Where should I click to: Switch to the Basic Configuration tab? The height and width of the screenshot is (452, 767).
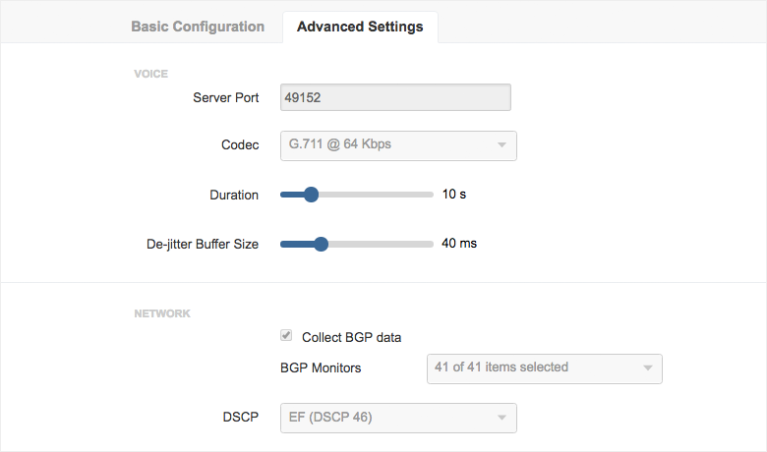[198, 27]
